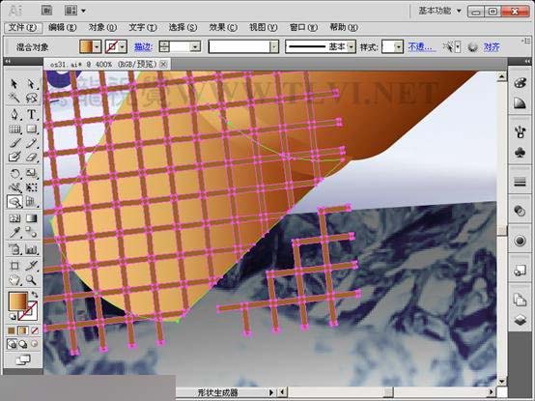
Task: Expand the 基本功能 workspace switcher
Action: click(x=439, y=11)
